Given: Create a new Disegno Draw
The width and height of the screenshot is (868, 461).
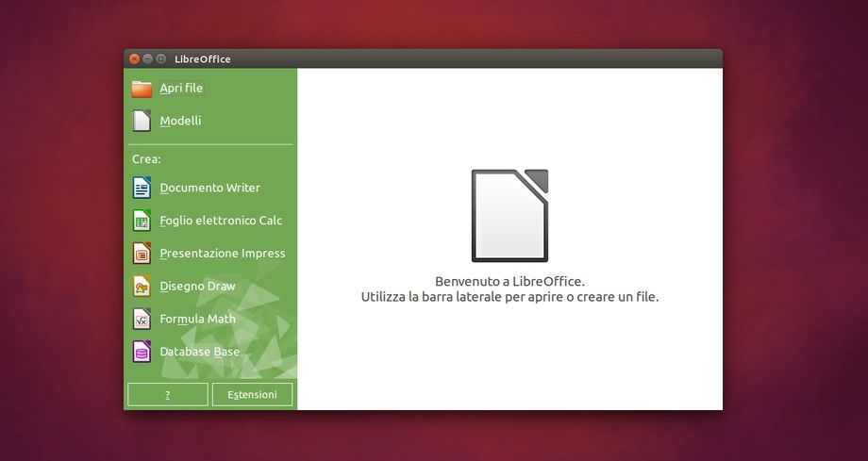Looking at the screenshot, I should click(197, 286).
